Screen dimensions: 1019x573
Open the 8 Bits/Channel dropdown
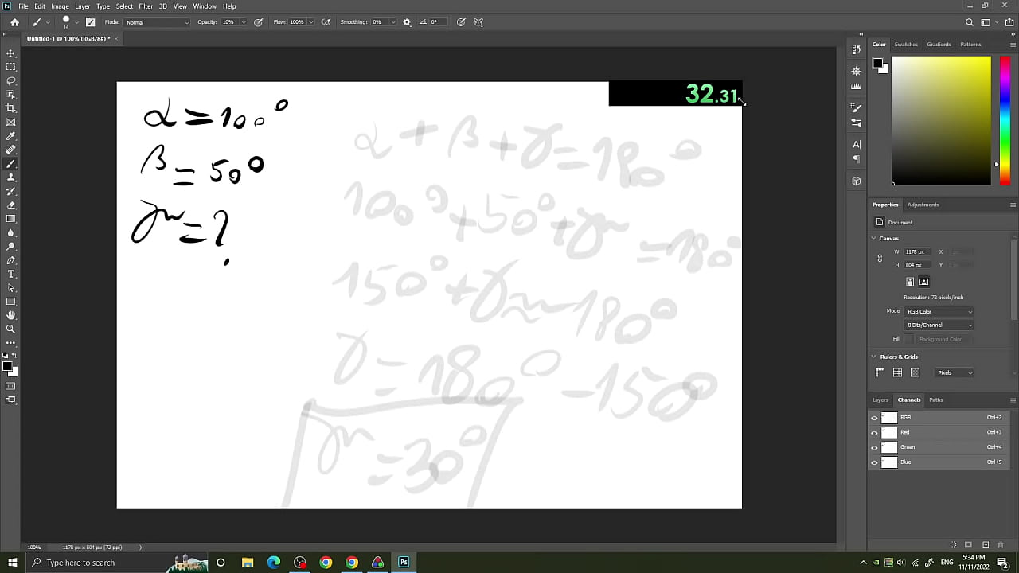[938, 324]
